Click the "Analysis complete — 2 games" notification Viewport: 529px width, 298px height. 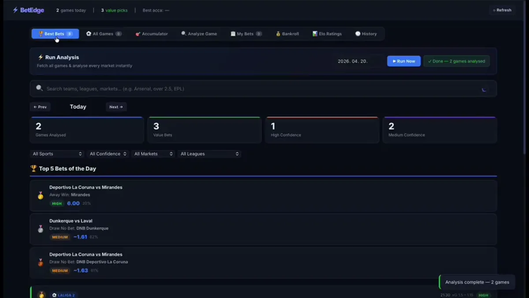477,282
